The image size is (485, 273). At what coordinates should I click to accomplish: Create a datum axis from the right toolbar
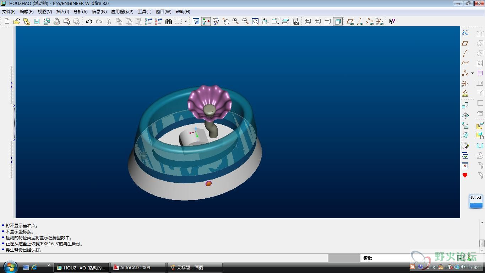(x=465, y=53)
